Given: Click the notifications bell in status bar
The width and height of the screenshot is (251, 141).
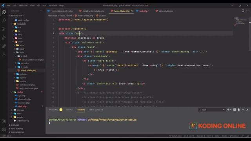Looking at the screenshot, I should point(247,136).
